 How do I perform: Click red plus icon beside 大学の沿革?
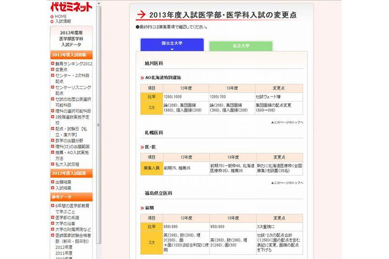click(x=52, y=223)
